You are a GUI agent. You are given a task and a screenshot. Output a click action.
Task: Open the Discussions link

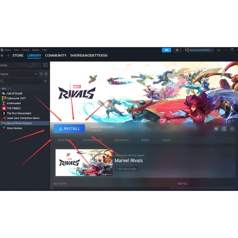pyautogui.click(x=122, y=140)
